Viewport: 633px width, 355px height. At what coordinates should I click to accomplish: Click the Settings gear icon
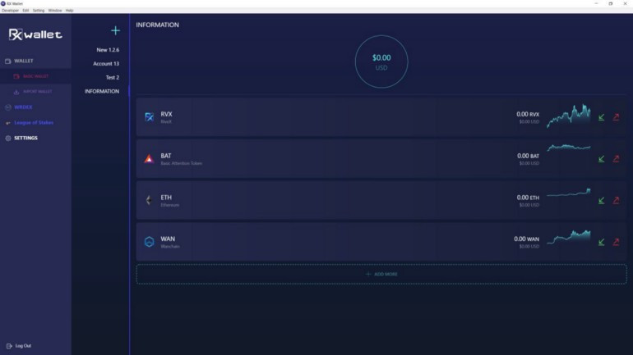(8, 138)
